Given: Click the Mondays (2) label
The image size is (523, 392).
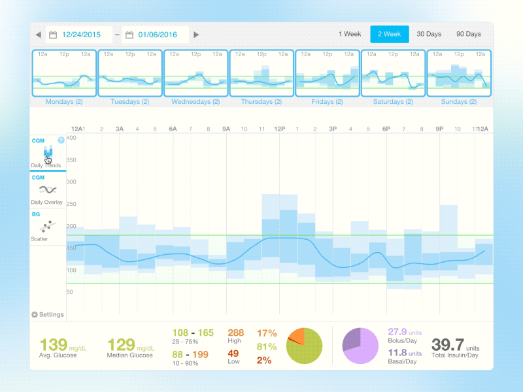Looking at the screenshot, I should click(x=64, y=102).
